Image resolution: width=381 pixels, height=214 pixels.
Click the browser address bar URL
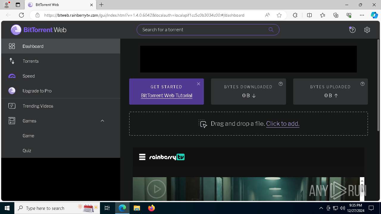[144, 15]
